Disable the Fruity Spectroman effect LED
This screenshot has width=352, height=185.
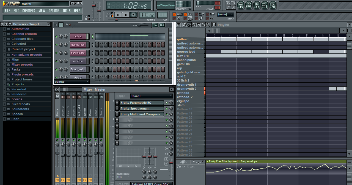(166, 108)
